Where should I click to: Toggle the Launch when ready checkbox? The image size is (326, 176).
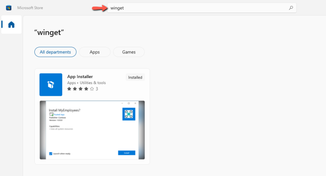[x=51, y=153]
